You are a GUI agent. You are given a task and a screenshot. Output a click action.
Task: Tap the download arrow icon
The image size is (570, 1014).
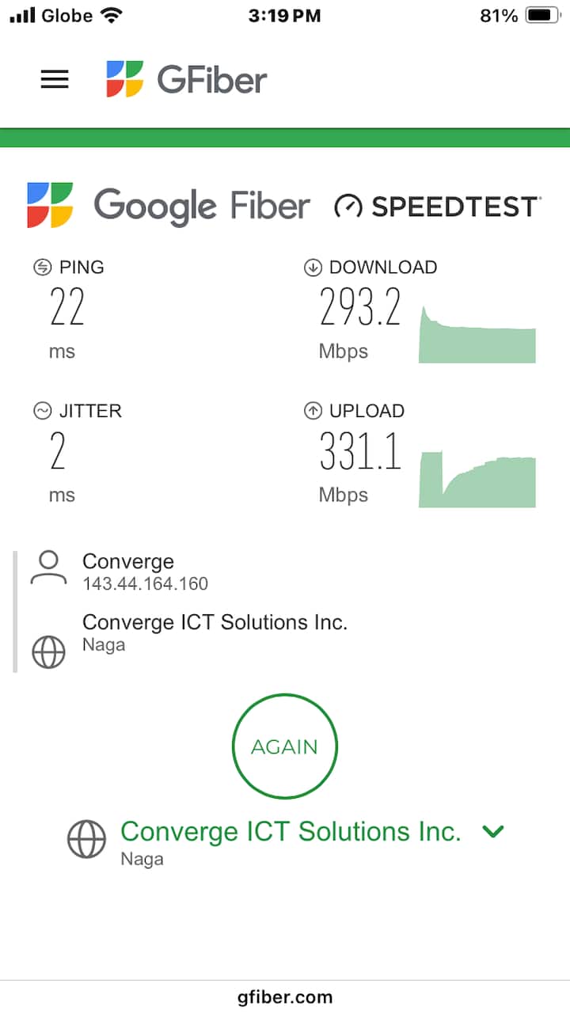coord(313,268)
